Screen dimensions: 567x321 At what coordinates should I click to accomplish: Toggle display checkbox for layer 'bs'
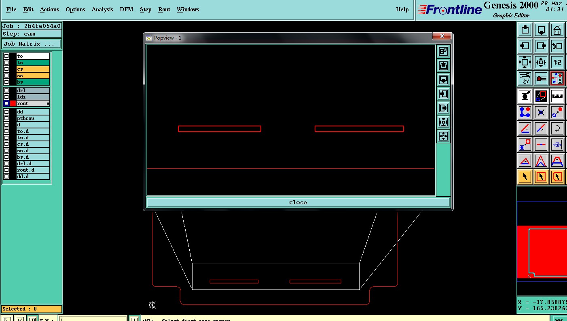6,82
